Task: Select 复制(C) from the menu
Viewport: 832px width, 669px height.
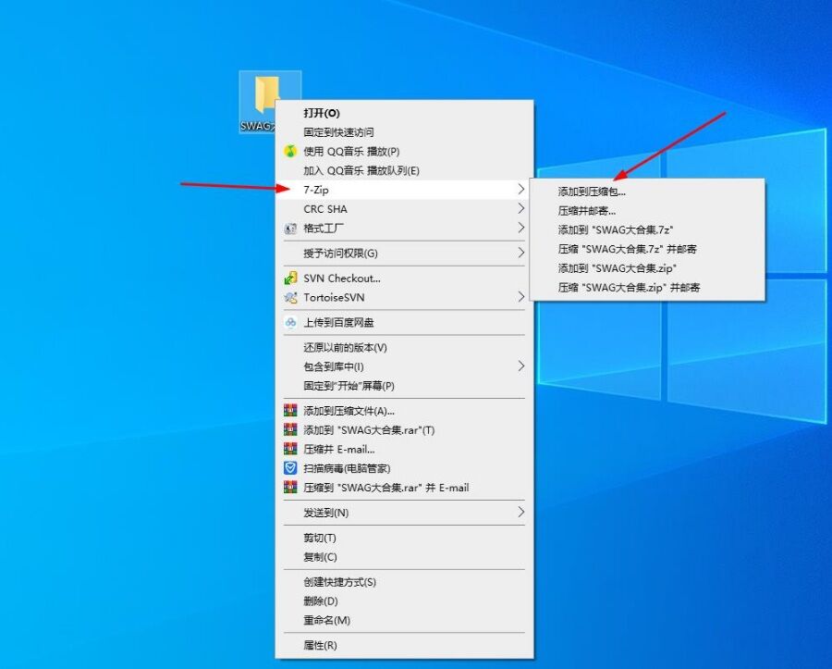Action: click(404, 557)
